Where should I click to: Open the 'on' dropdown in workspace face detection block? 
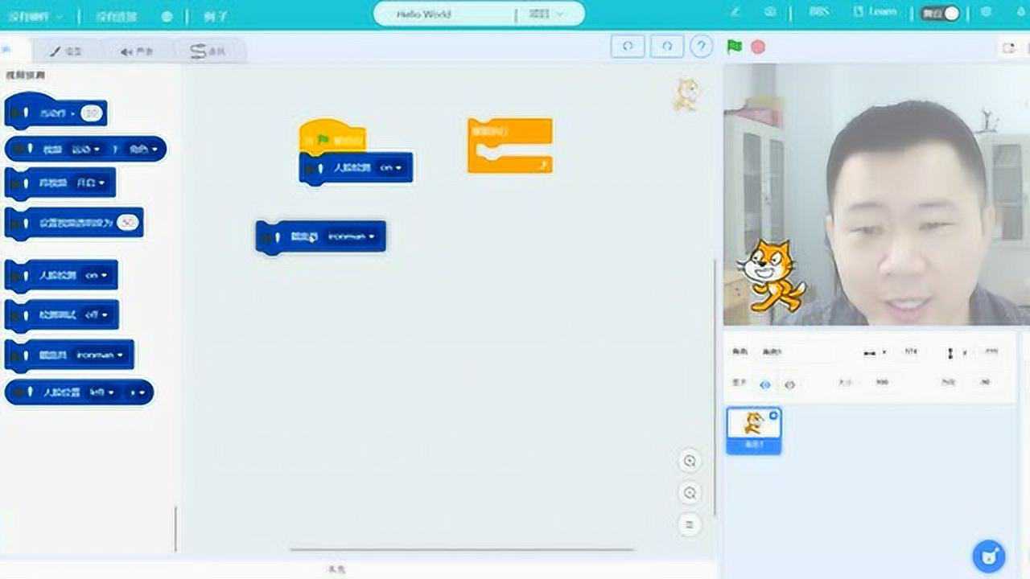(x=392, y=168)
